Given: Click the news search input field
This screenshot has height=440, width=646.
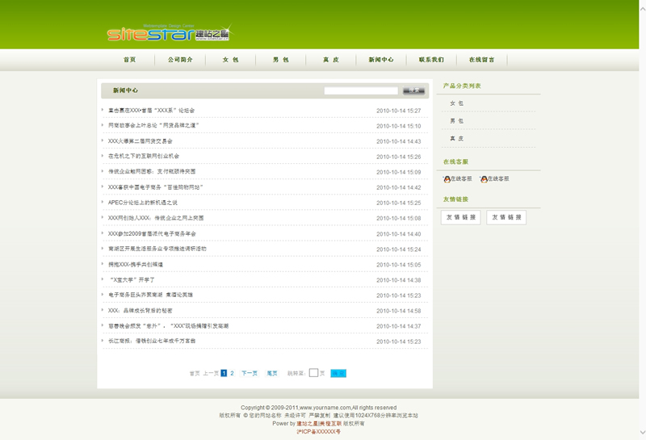Looking at the screenshot, I should (361, 90).
